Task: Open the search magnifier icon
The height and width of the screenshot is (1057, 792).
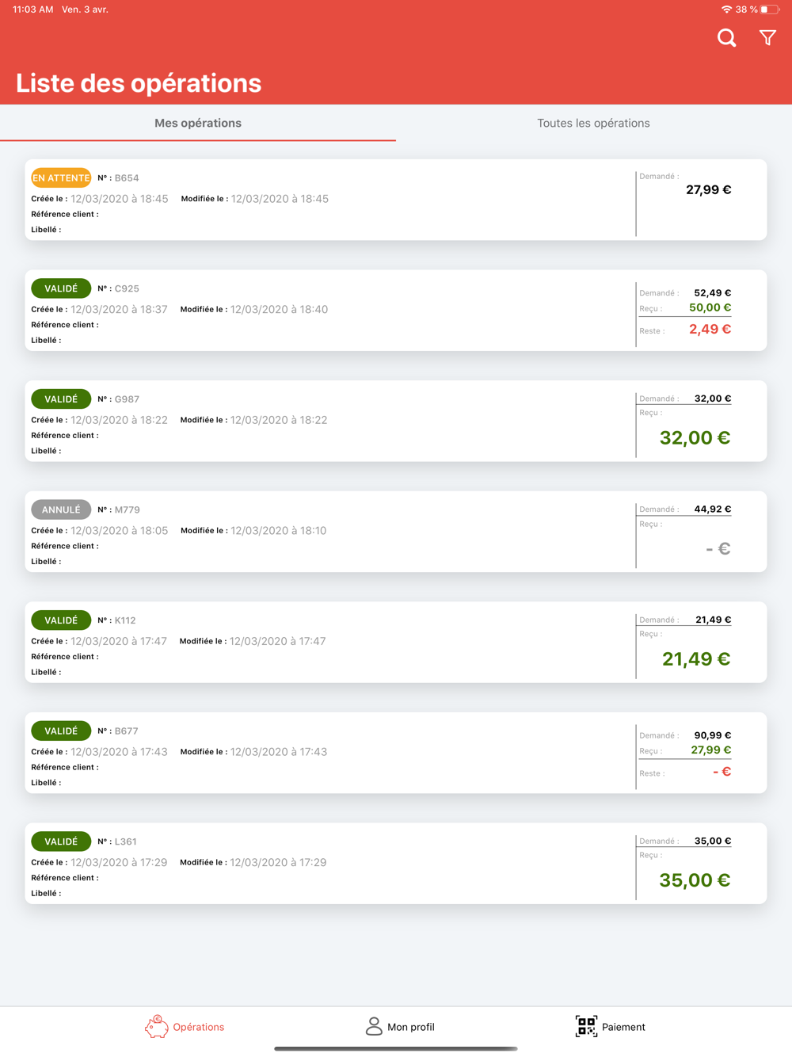Action: pyautogui.click(x=726, y=38)
